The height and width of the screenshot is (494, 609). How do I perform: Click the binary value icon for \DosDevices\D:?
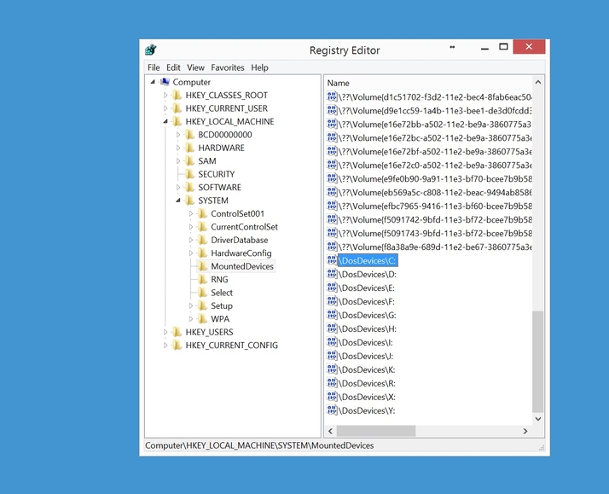coord(332,274)
